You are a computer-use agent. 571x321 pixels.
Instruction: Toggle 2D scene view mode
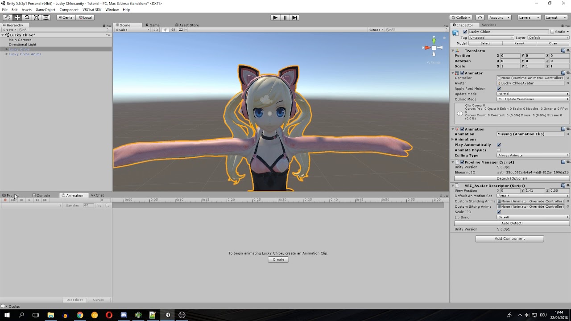[x=155, y=30]
